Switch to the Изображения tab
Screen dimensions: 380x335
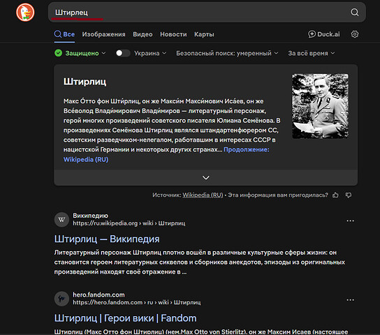(103, 34)
